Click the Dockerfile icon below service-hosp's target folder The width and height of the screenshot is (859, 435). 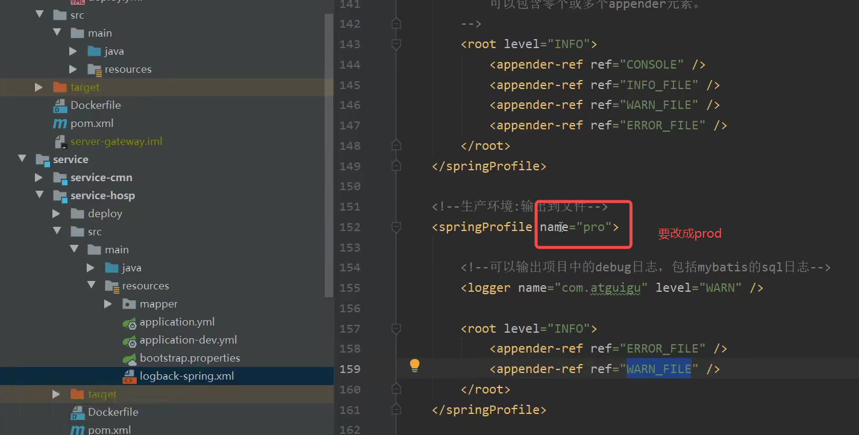tap(77, 413)
